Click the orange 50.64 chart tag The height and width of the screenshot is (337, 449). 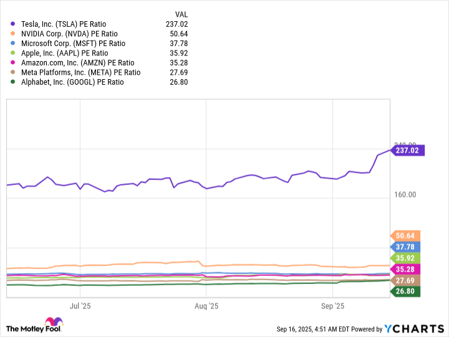(405, 235)
